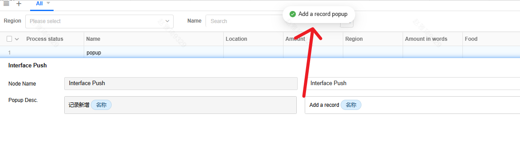Click the green success check icon
The height and width of the screenshot is (168, 520).
tap(292, 14)
